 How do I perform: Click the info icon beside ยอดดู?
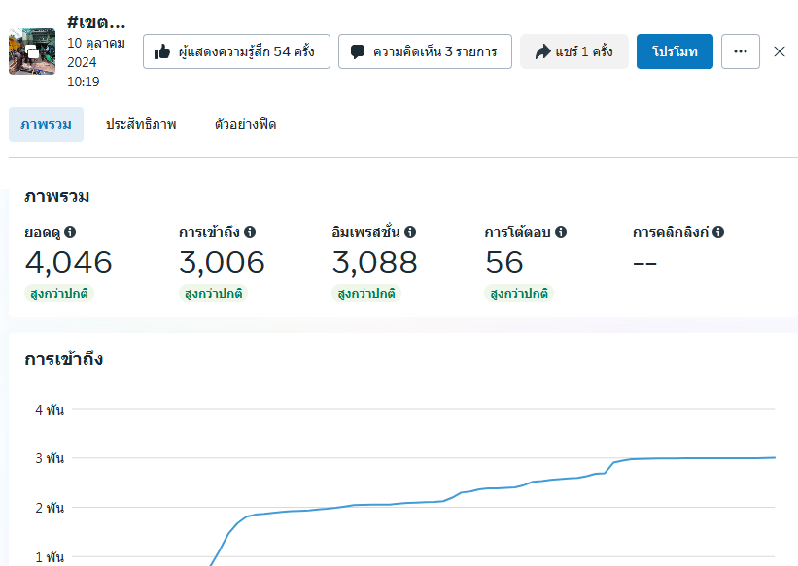pos(70,233)
